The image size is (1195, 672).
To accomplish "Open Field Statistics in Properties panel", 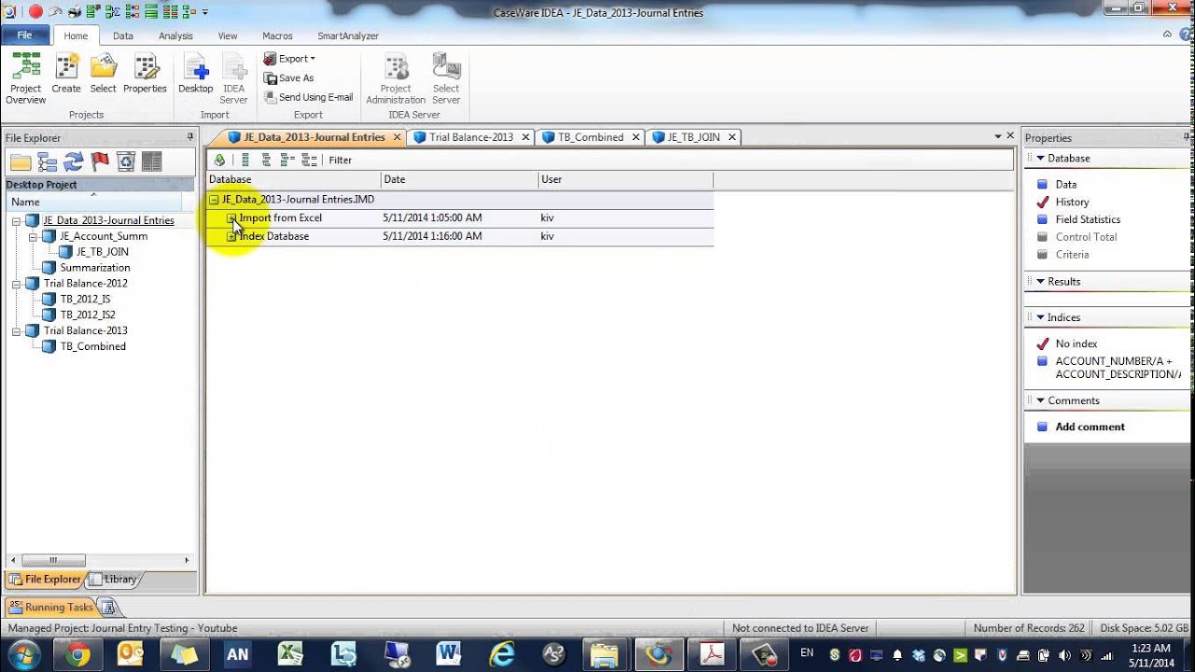I will 1088,219.
